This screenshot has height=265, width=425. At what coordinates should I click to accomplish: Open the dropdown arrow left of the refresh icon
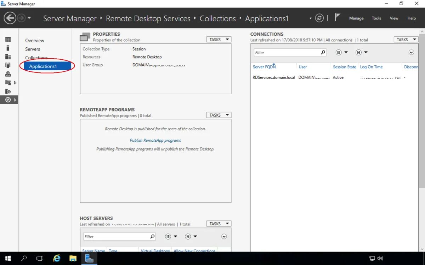click(x=311, y=18)
